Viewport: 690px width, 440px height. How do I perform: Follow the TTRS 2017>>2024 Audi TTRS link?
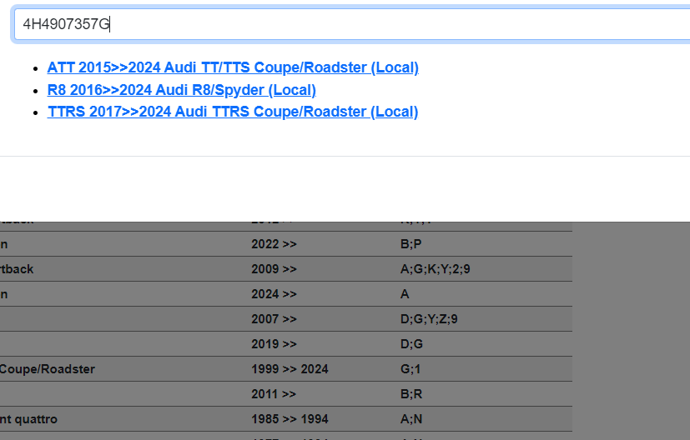pos(233,112)
